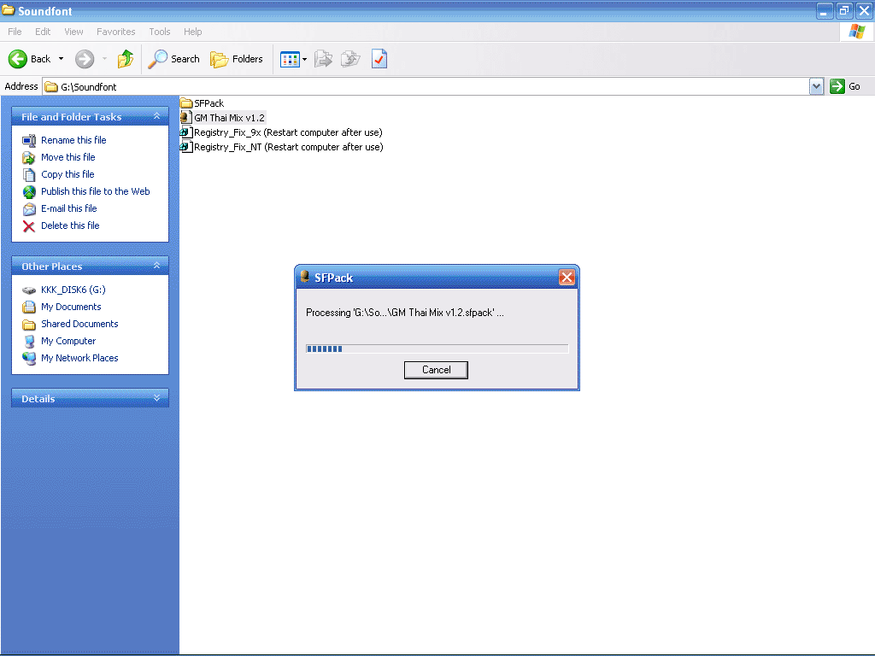
Task: Cancel the SFPack processing
Action: 436,370
